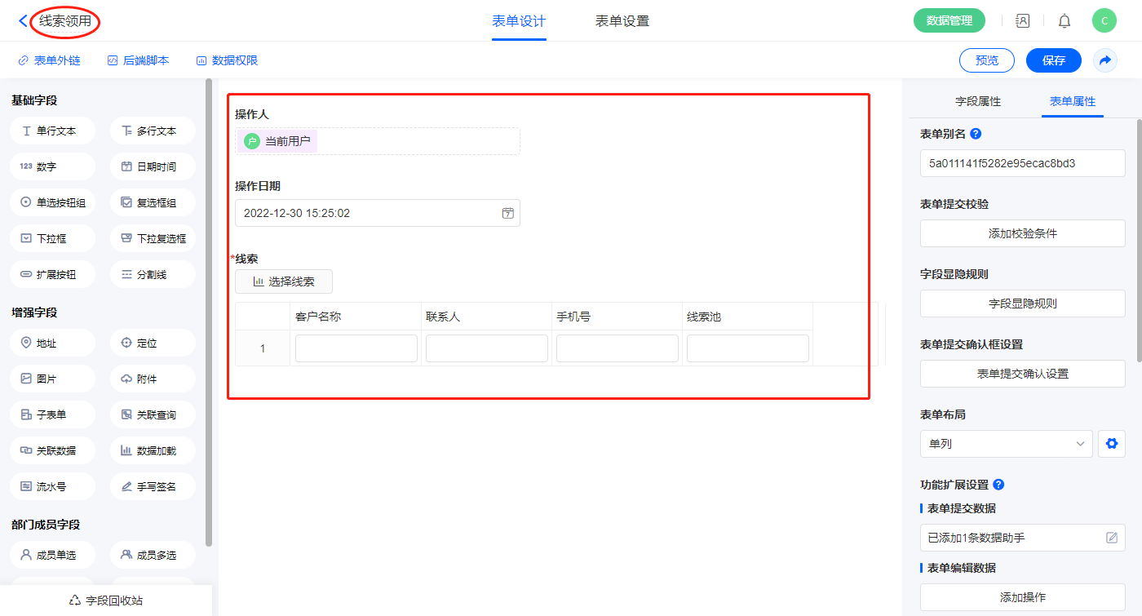Click the notification bell icon
The width and height of the screenshot is (1142, 616).
(1065, 21)
